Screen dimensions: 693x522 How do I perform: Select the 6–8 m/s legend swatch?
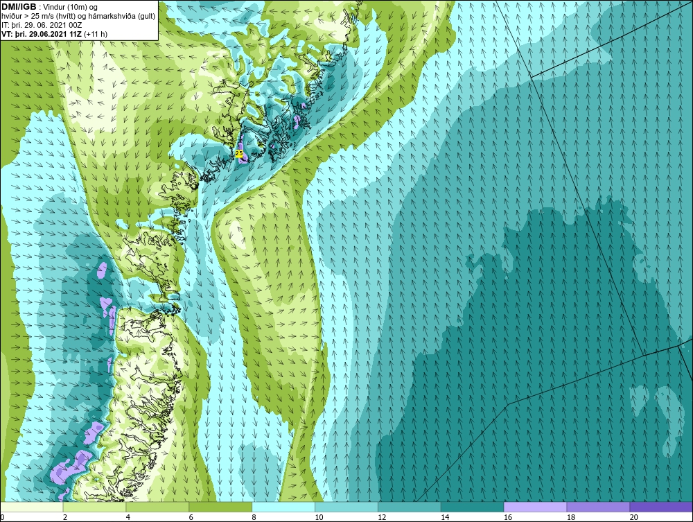(x=220, y=507)
